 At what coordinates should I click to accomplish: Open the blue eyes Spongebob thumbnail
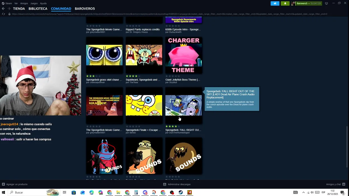[104, 55]
